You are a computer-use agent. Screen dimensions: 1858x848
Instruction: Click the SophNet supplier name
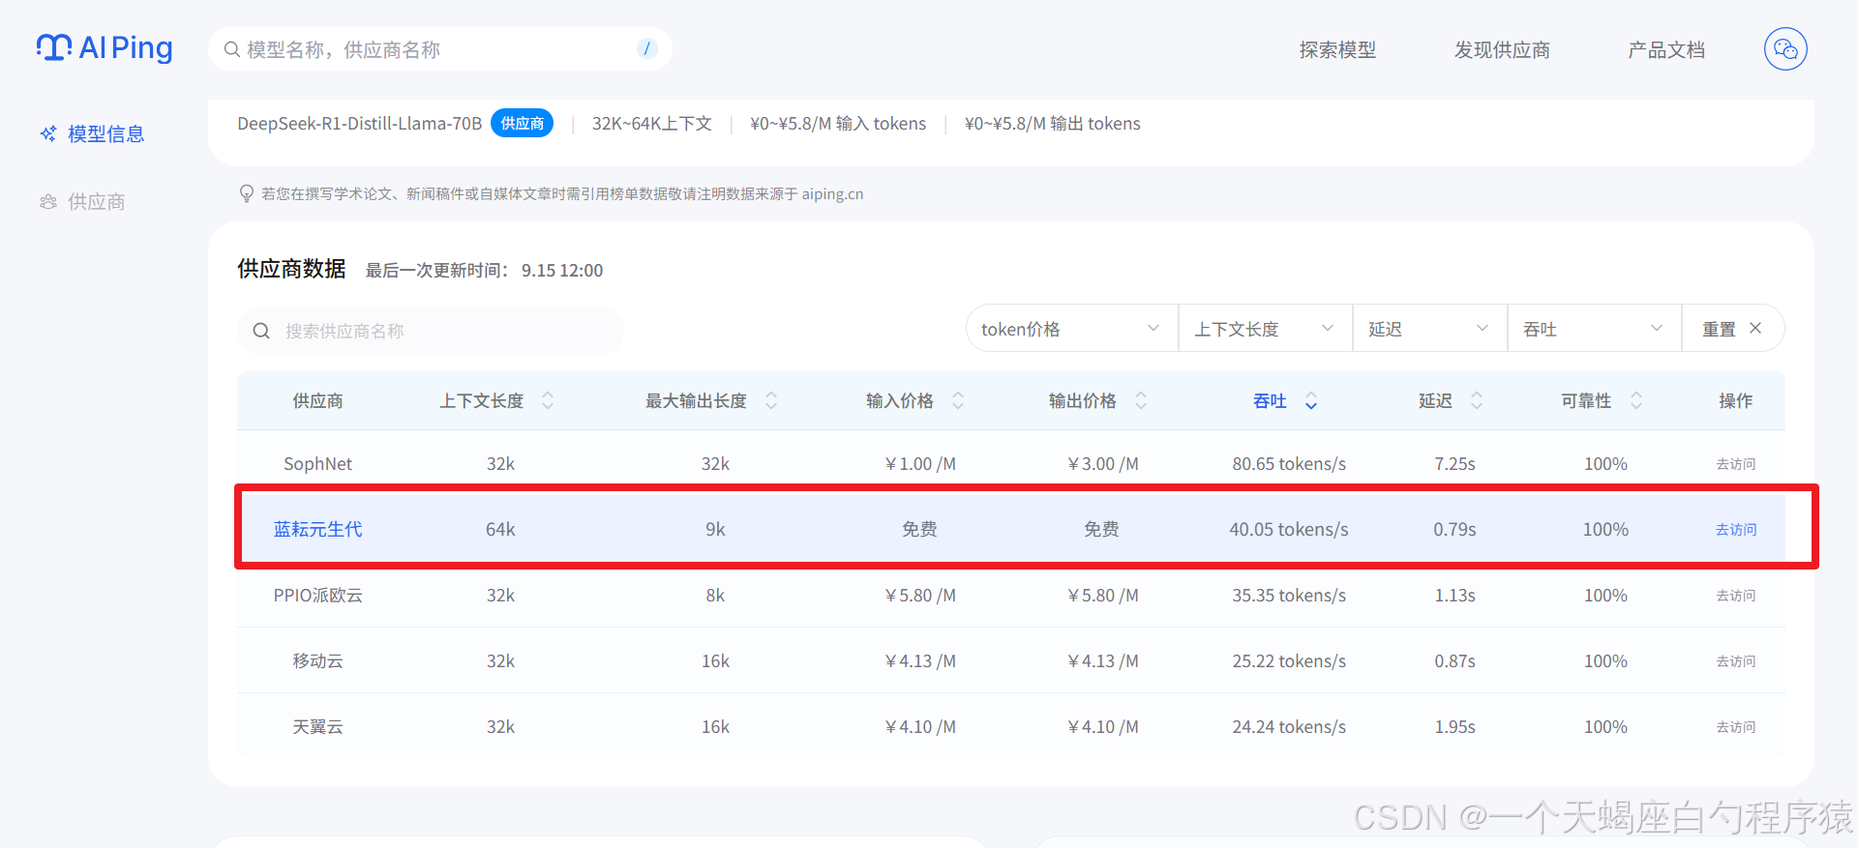(317, 463)
